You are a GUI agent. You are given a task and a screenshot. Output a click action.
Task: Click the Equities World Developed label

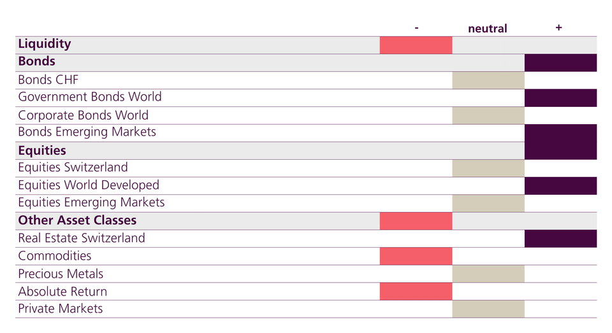click(89, 185)
